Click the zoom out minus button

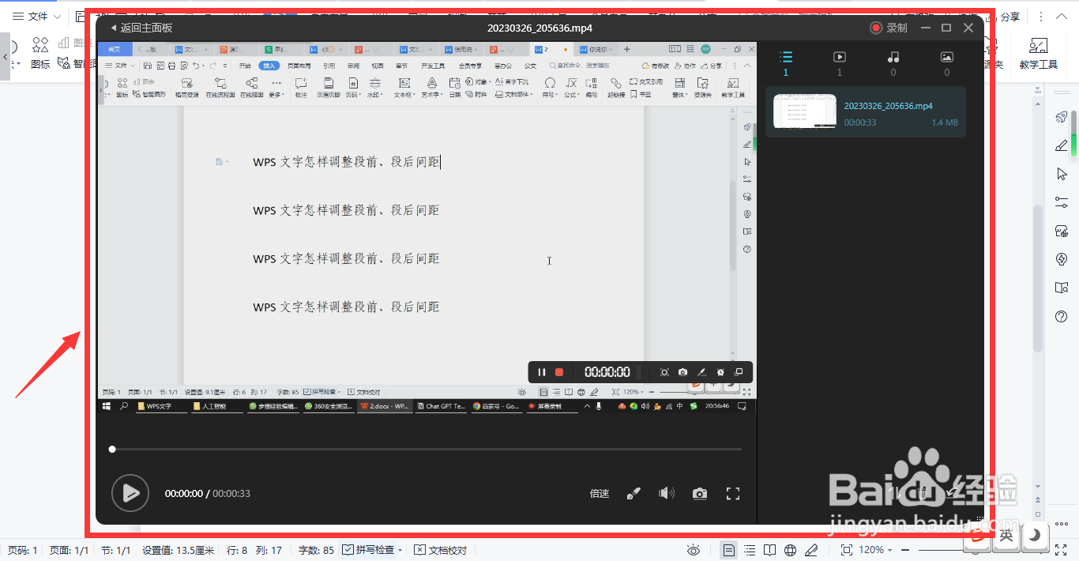(x=905, y=550)
